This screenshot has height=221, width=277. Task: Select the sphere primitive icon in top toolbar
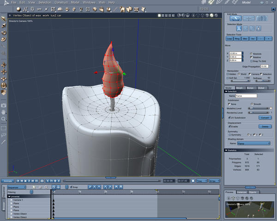tap(18, 9)
